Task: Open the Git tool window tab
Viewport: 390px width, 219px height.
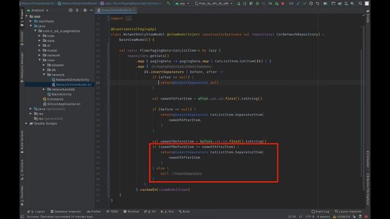Action: click(150, 212)
